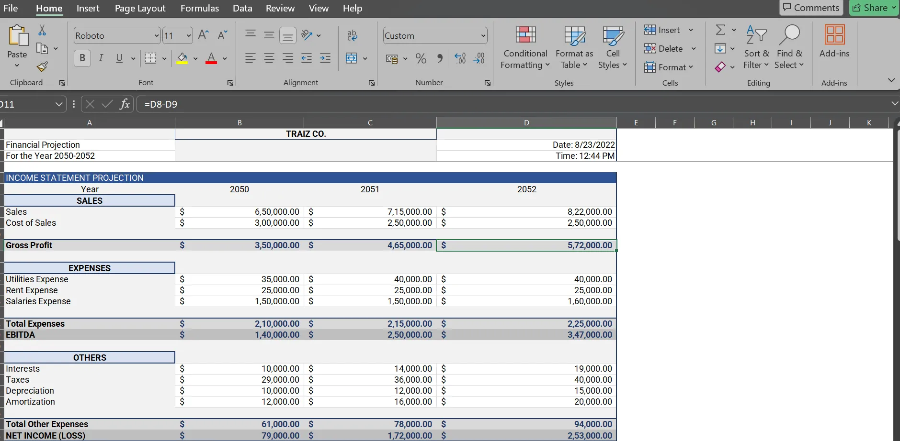
Task: Expand the Name Box dropdown arrow
Action: [58, 104]
